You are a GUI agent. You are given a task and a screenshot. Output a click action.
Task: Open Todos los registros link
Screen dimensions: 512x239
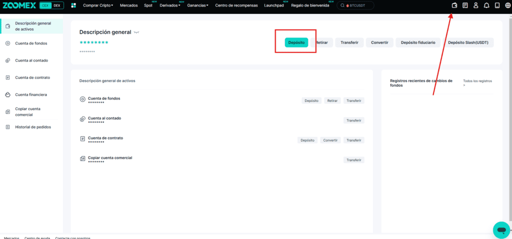pos(477,82)
